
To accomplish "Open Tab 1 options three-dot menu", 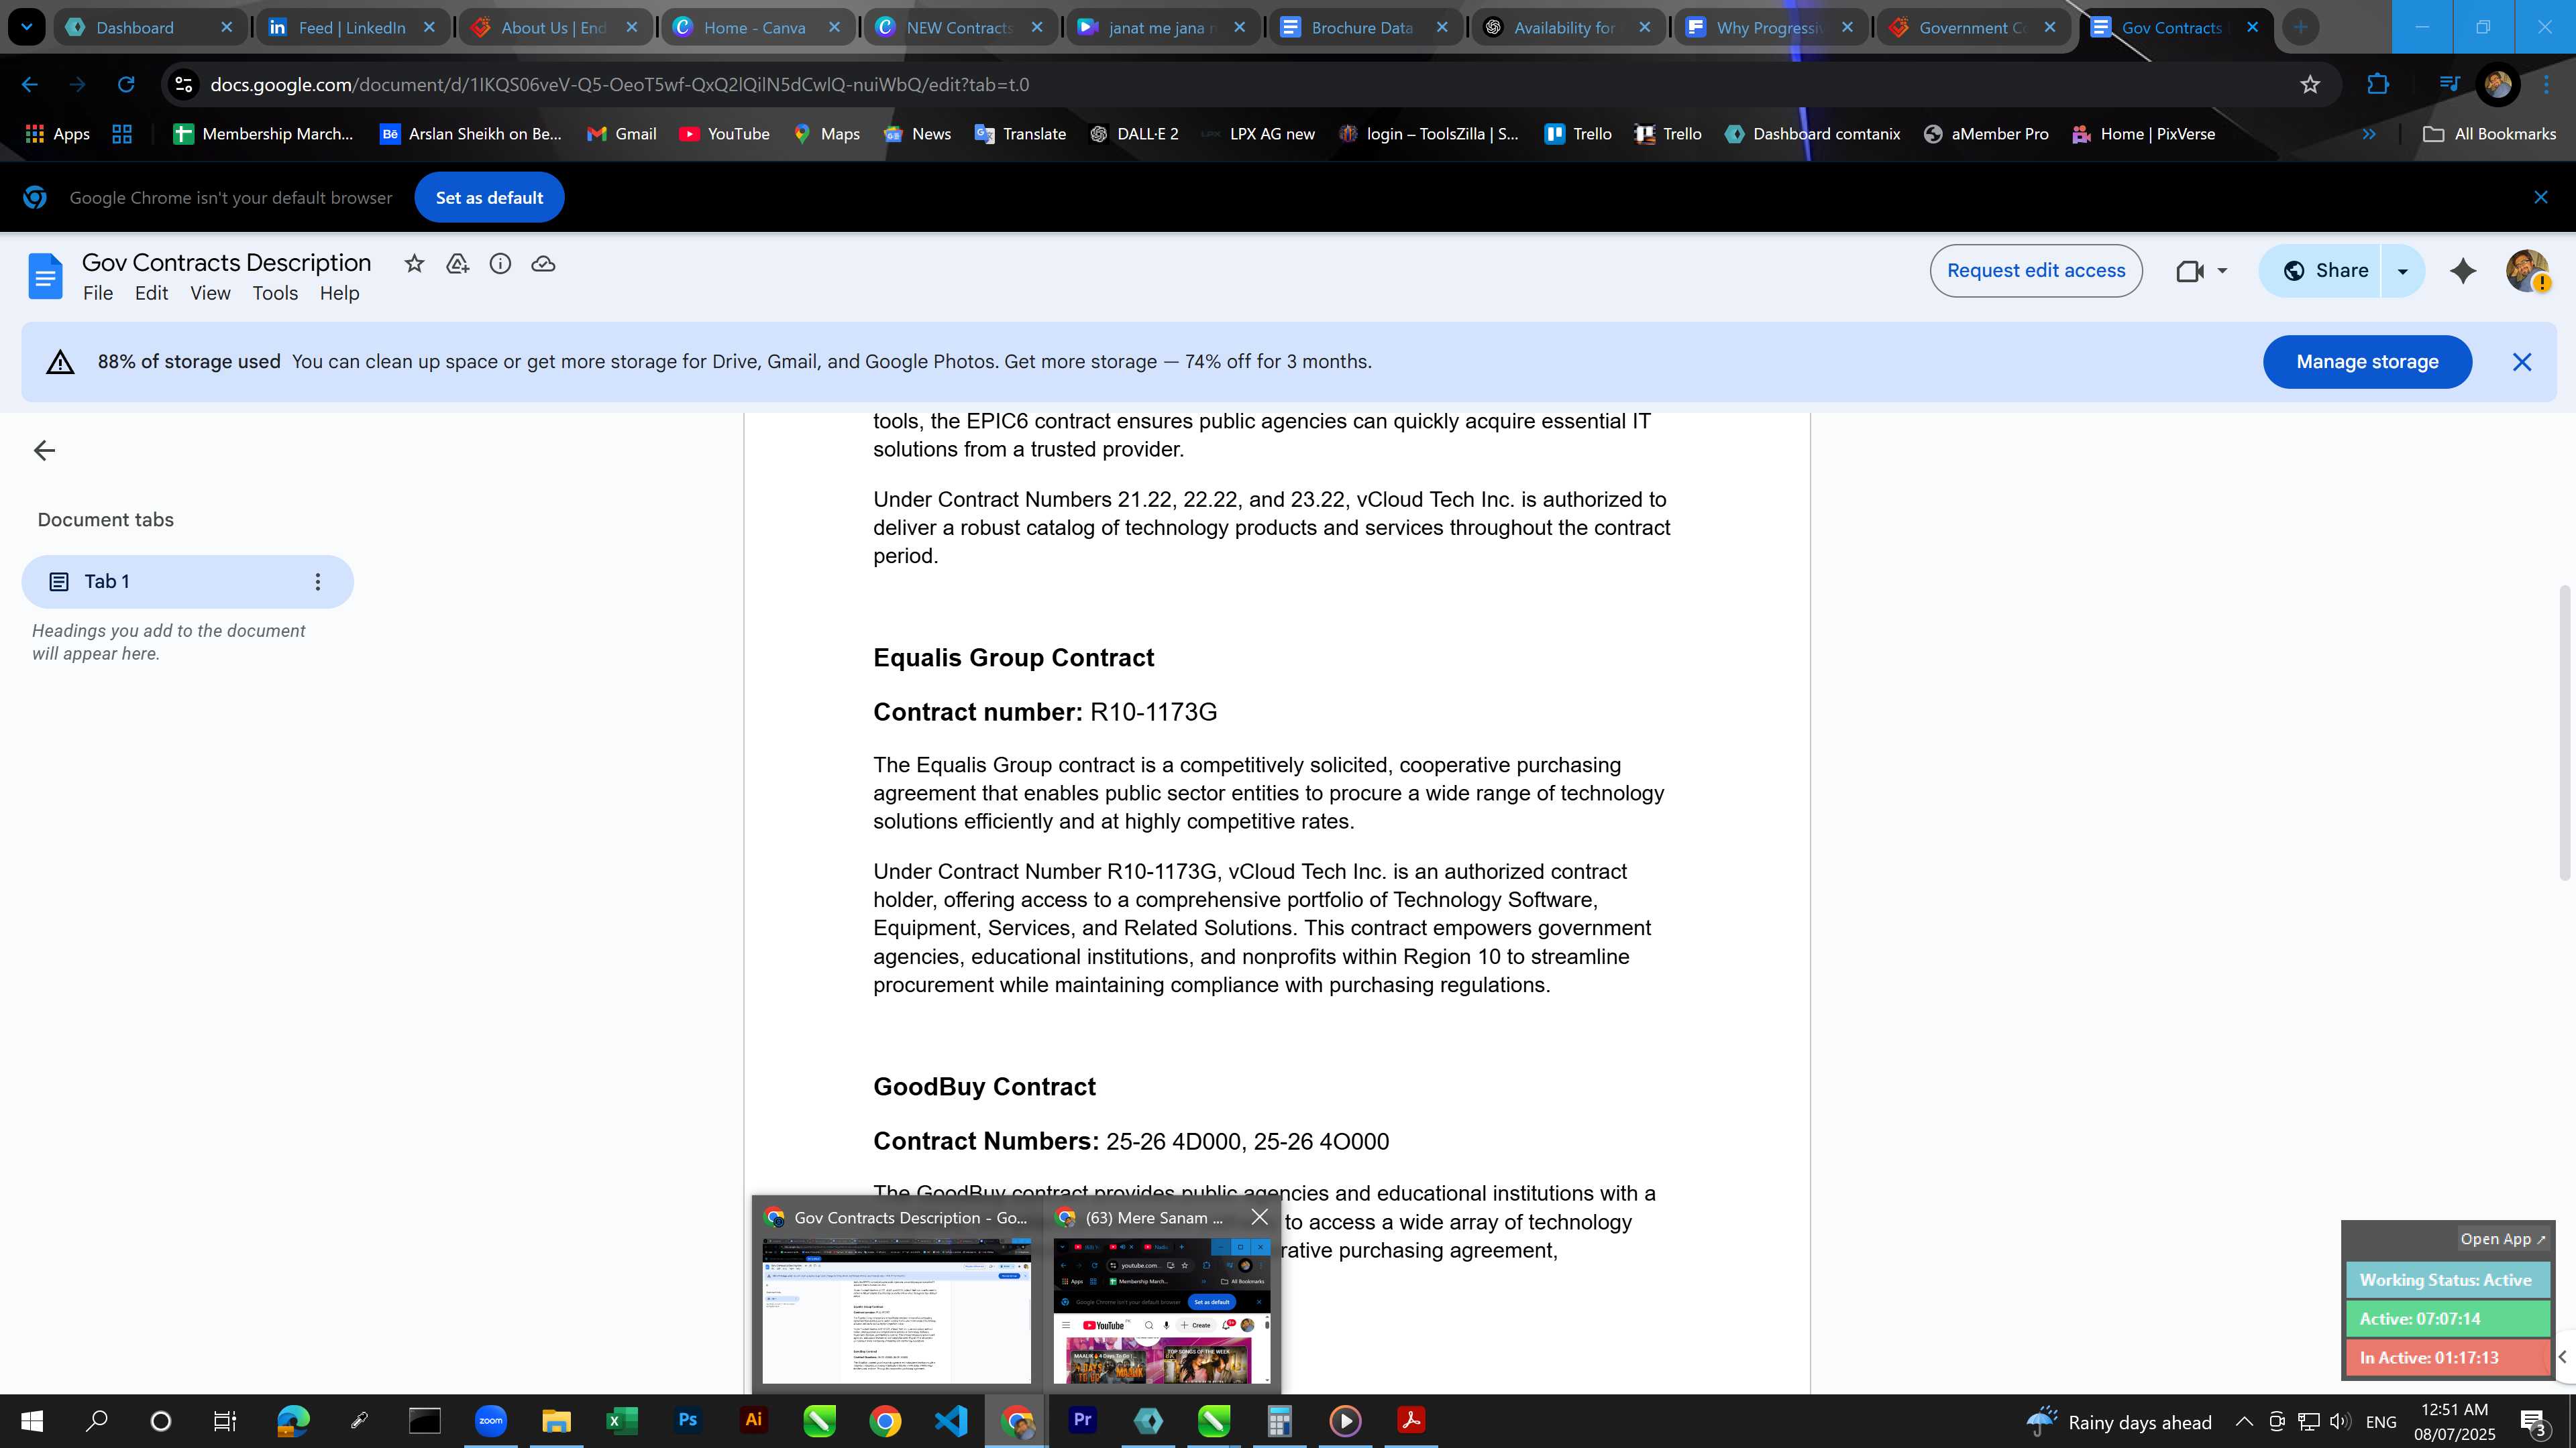I will pyautogui.click(x=318, y=582).
